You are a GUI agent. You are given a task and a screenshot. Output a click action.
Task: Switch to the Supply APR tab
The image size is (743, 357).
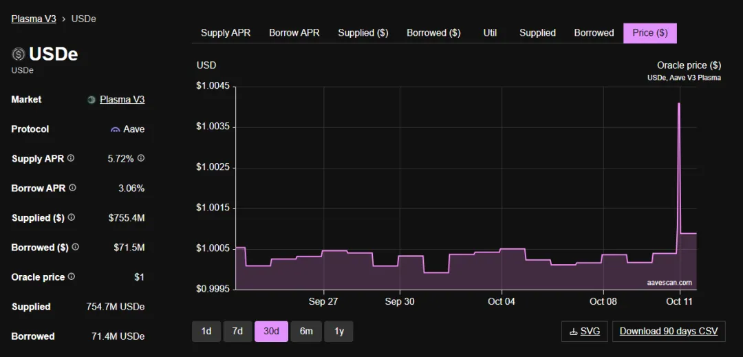tap(225, 33)
